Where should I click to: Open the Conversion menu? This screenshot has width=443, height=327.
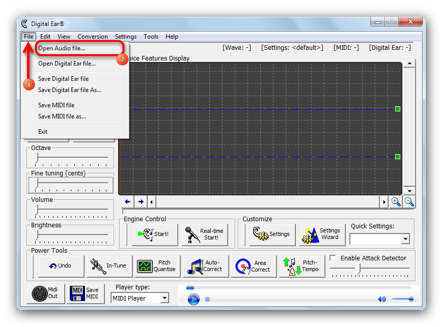click(92, 37)
